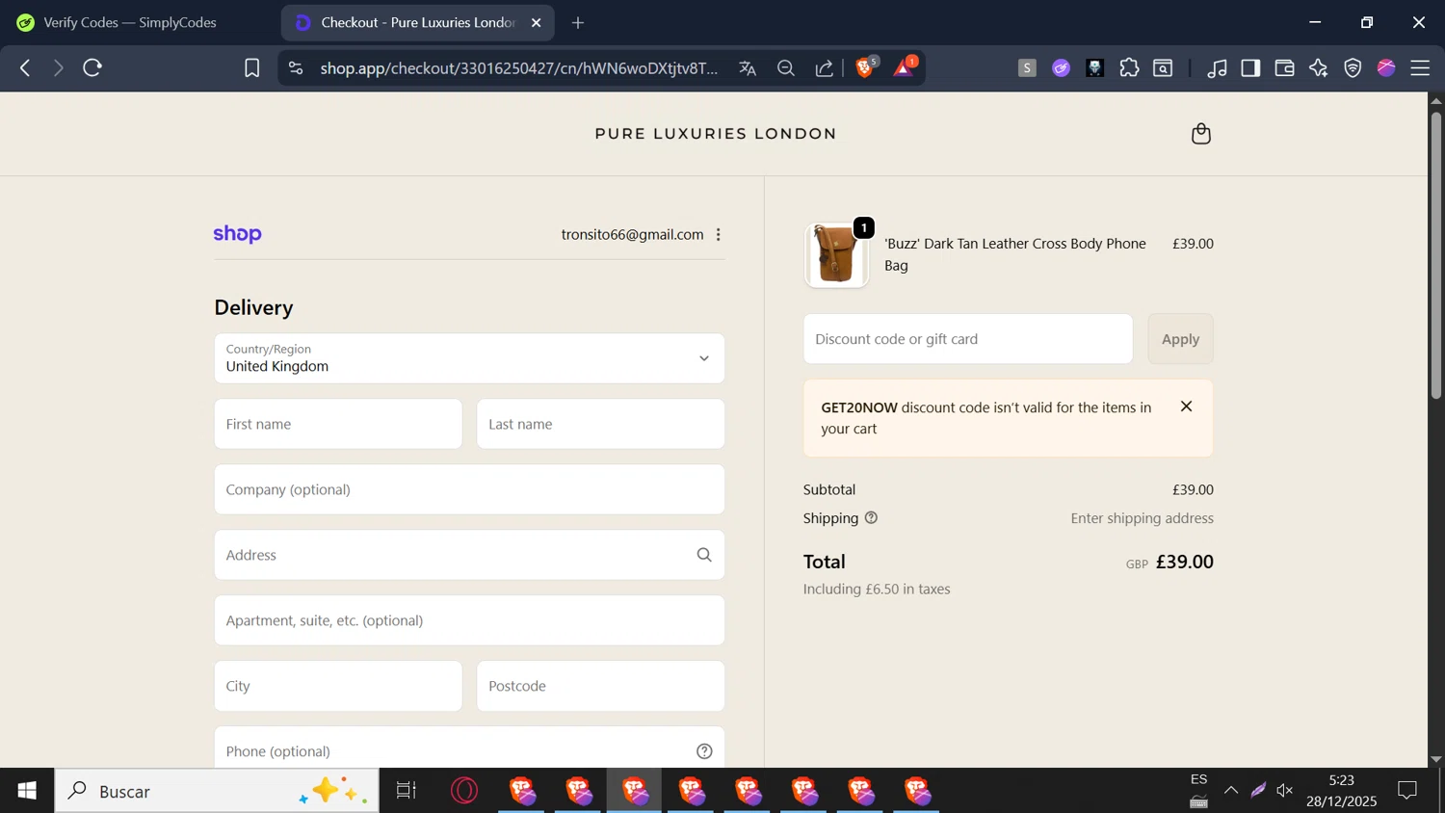Click the Enter shipping address text
The image size is (1445, 813).
coord(1142,518)
